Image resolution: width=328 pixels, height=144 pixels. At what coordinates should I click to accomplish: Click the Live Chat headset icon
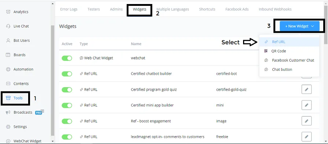[8, 26]
